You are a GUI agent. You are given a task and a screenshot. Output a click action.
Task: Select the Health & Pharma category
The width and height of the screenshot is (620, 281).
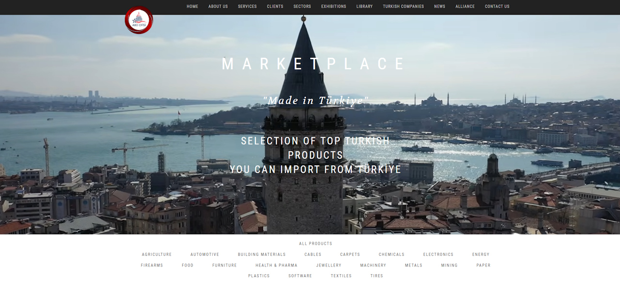coord(277,265)
